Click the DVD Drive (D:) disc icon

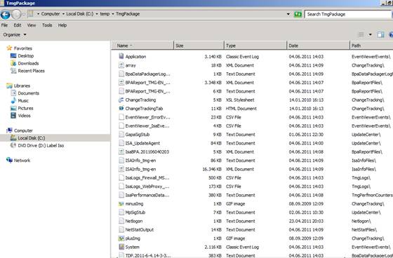pyautogui.click(x=13, y=145)
